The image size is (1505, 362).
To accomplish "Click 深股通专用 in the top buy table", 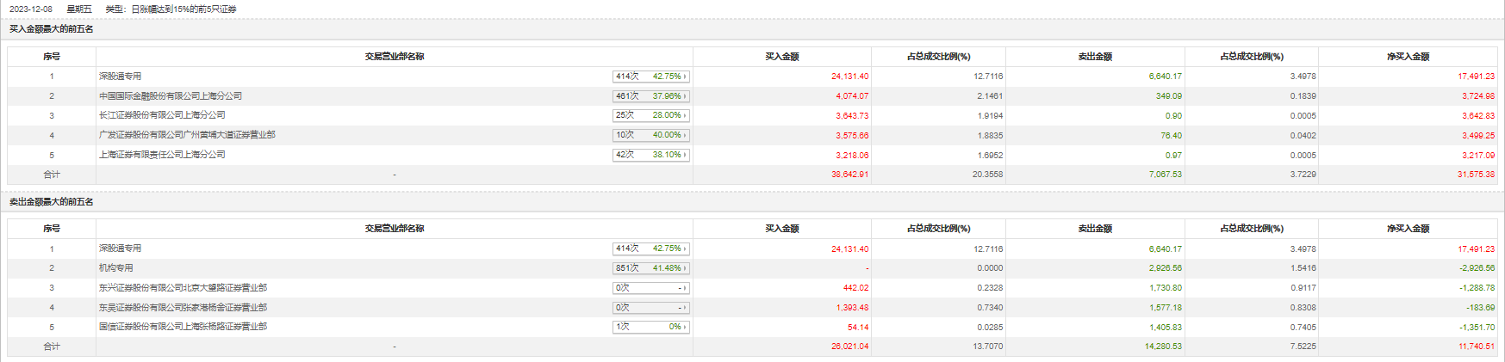I will pyautogui.click(x=120, y=77).
